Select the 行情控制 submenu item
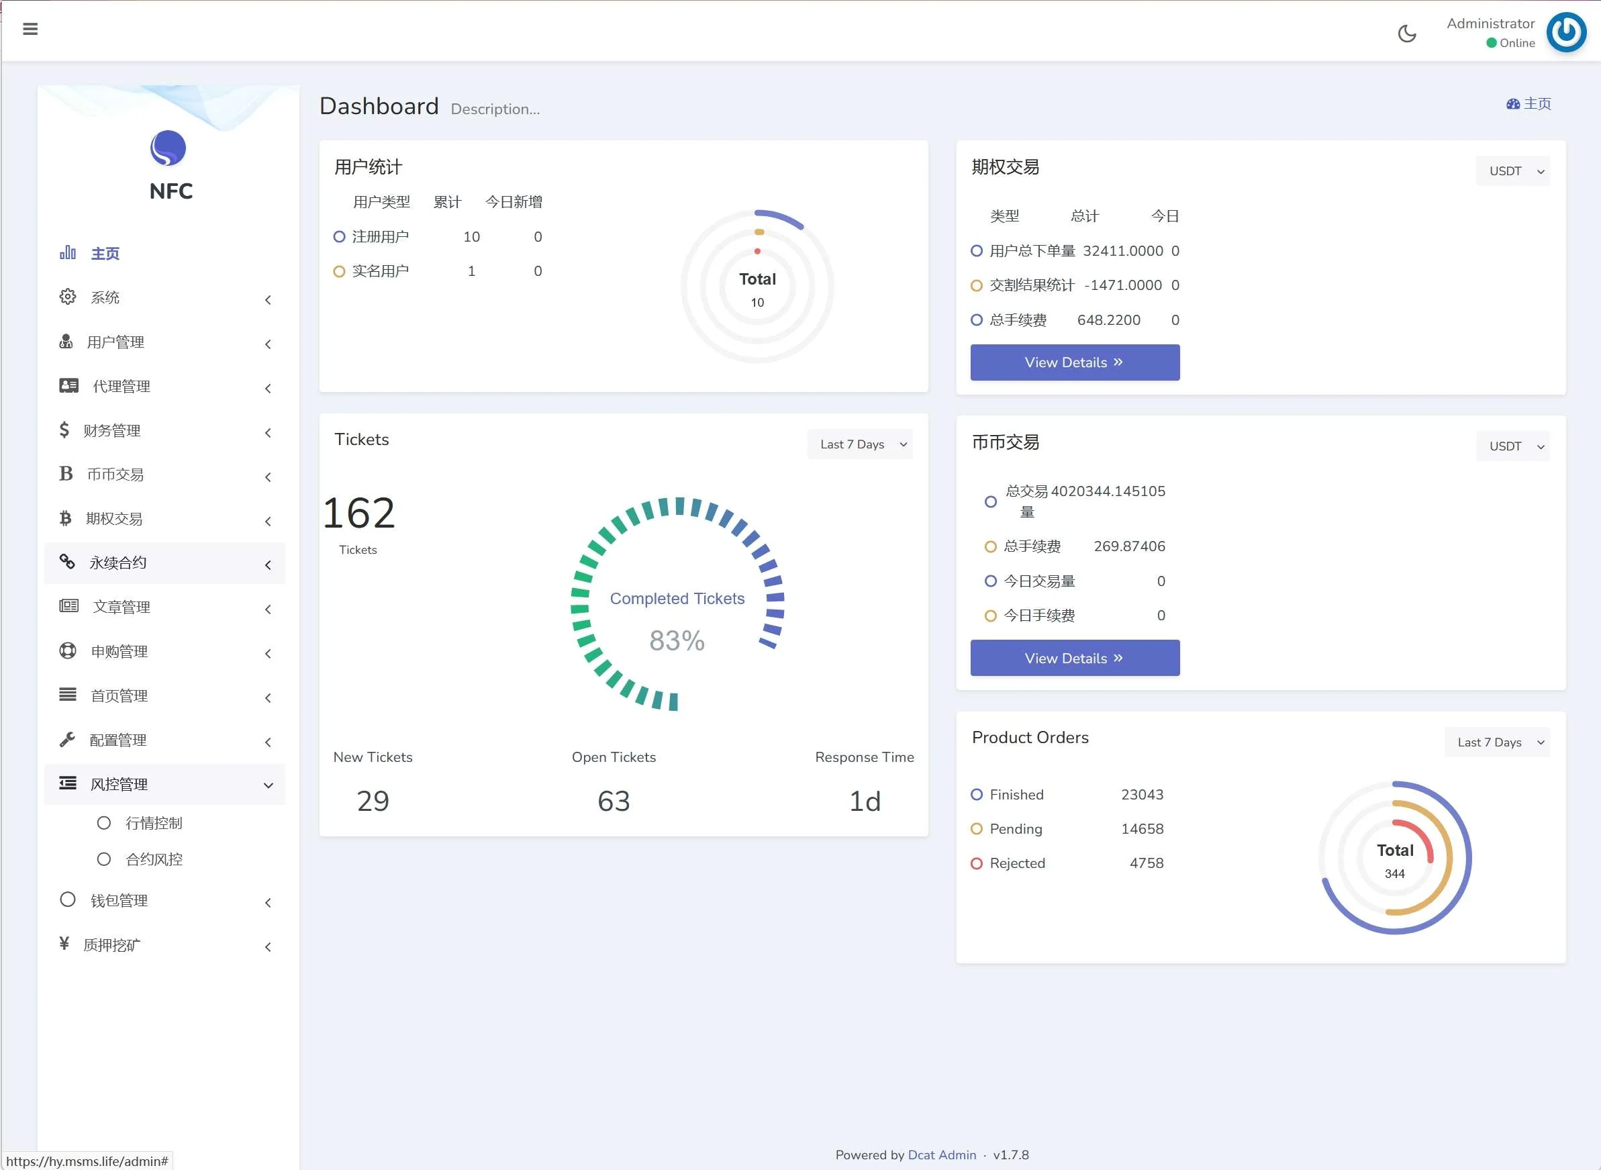 pos(153,823)
